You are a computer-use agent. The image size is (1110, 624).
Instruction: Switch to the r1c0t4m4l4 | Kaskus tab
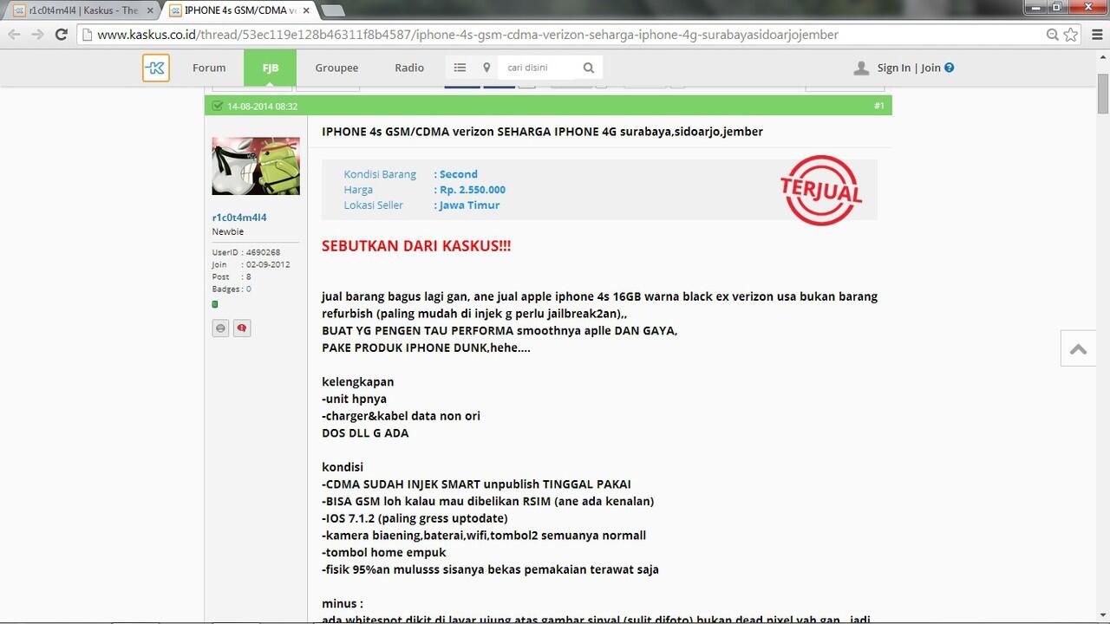point(83,10)
